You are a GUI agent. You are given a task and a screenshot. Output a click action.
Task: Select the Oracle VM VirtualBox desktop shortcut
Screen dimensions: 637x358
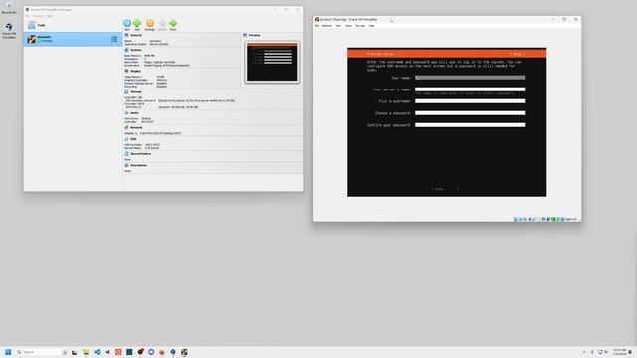click(9, 31)
